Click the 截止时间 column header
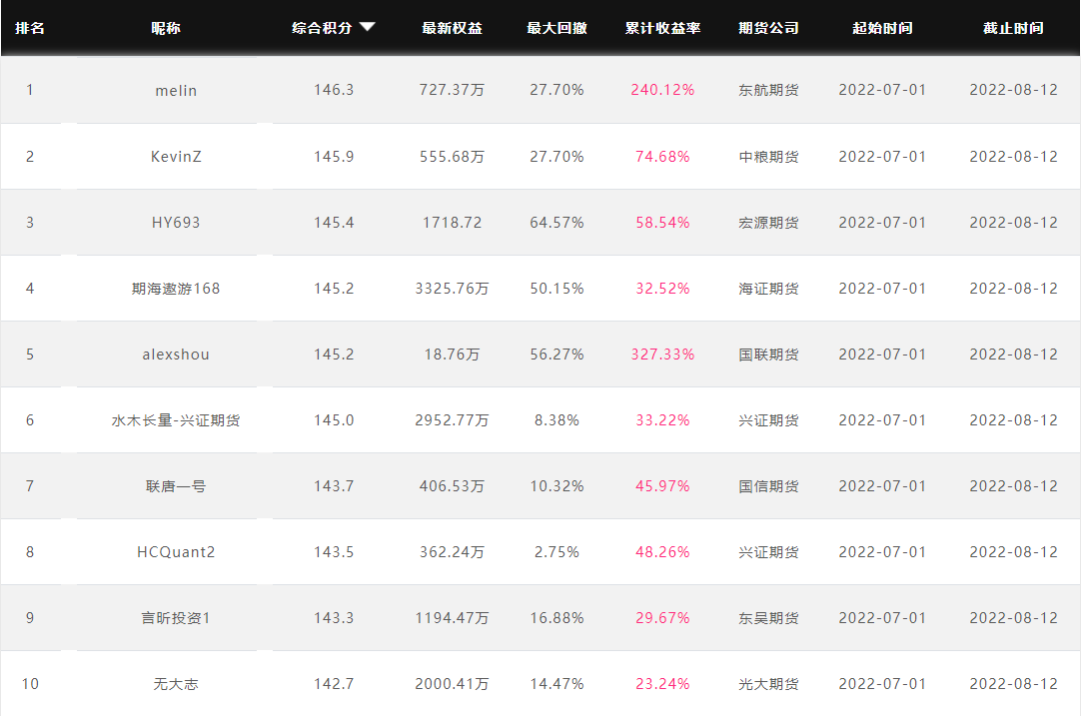1081x716 pixels. (1013, 28)
